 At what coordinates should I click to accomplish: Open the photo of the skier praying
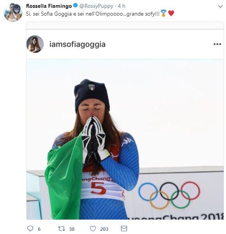[x=125, y=139]
